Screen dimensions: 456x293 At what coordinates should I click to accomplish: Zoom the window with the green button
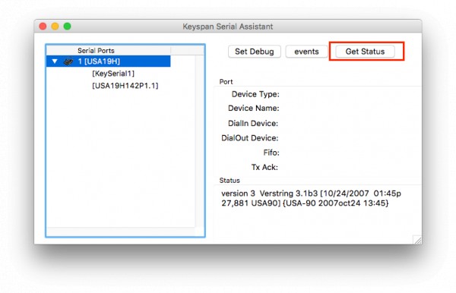pos(67,27)
